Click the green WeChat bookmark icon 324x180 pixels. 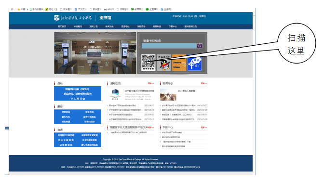(147, 9)
